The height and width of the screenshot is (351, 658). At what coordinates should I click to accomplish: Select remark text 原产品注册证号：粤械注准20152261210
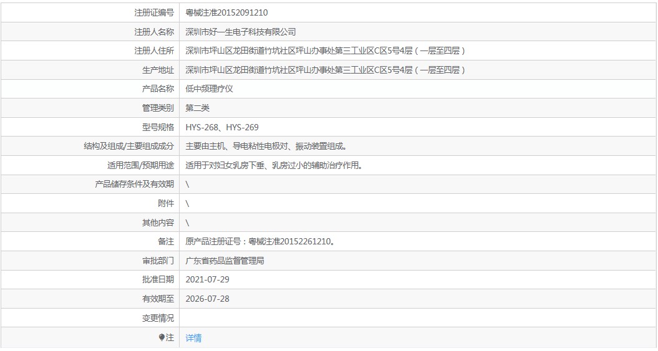[260, 241]
